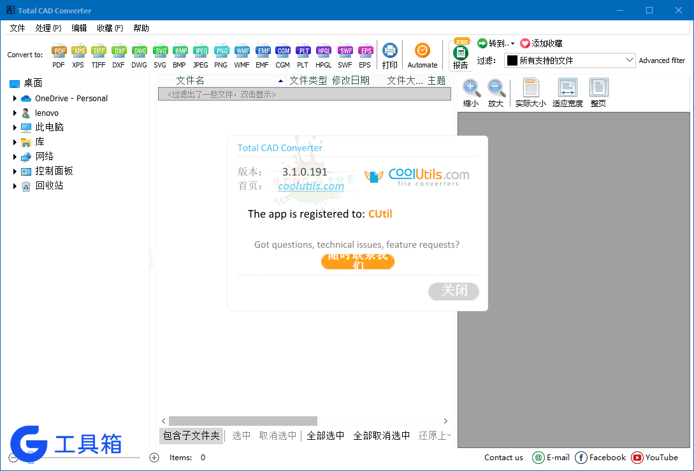The image size is (694, 471).
Task: Click 全部取消选中 to uncheck all
Action: coord(382,435)
